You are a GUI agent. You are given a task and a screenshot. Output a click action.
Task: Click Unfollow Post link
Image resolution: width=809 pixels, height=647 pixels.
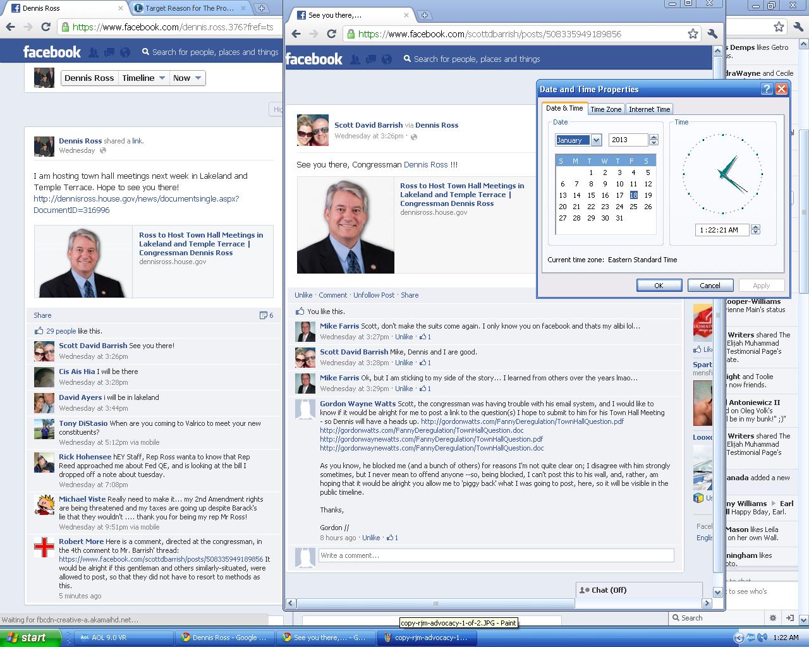[x=374, y=295]
